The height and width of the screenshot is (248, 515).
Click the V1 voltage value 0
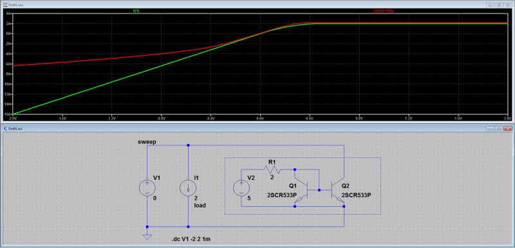(x=155, y=198)
